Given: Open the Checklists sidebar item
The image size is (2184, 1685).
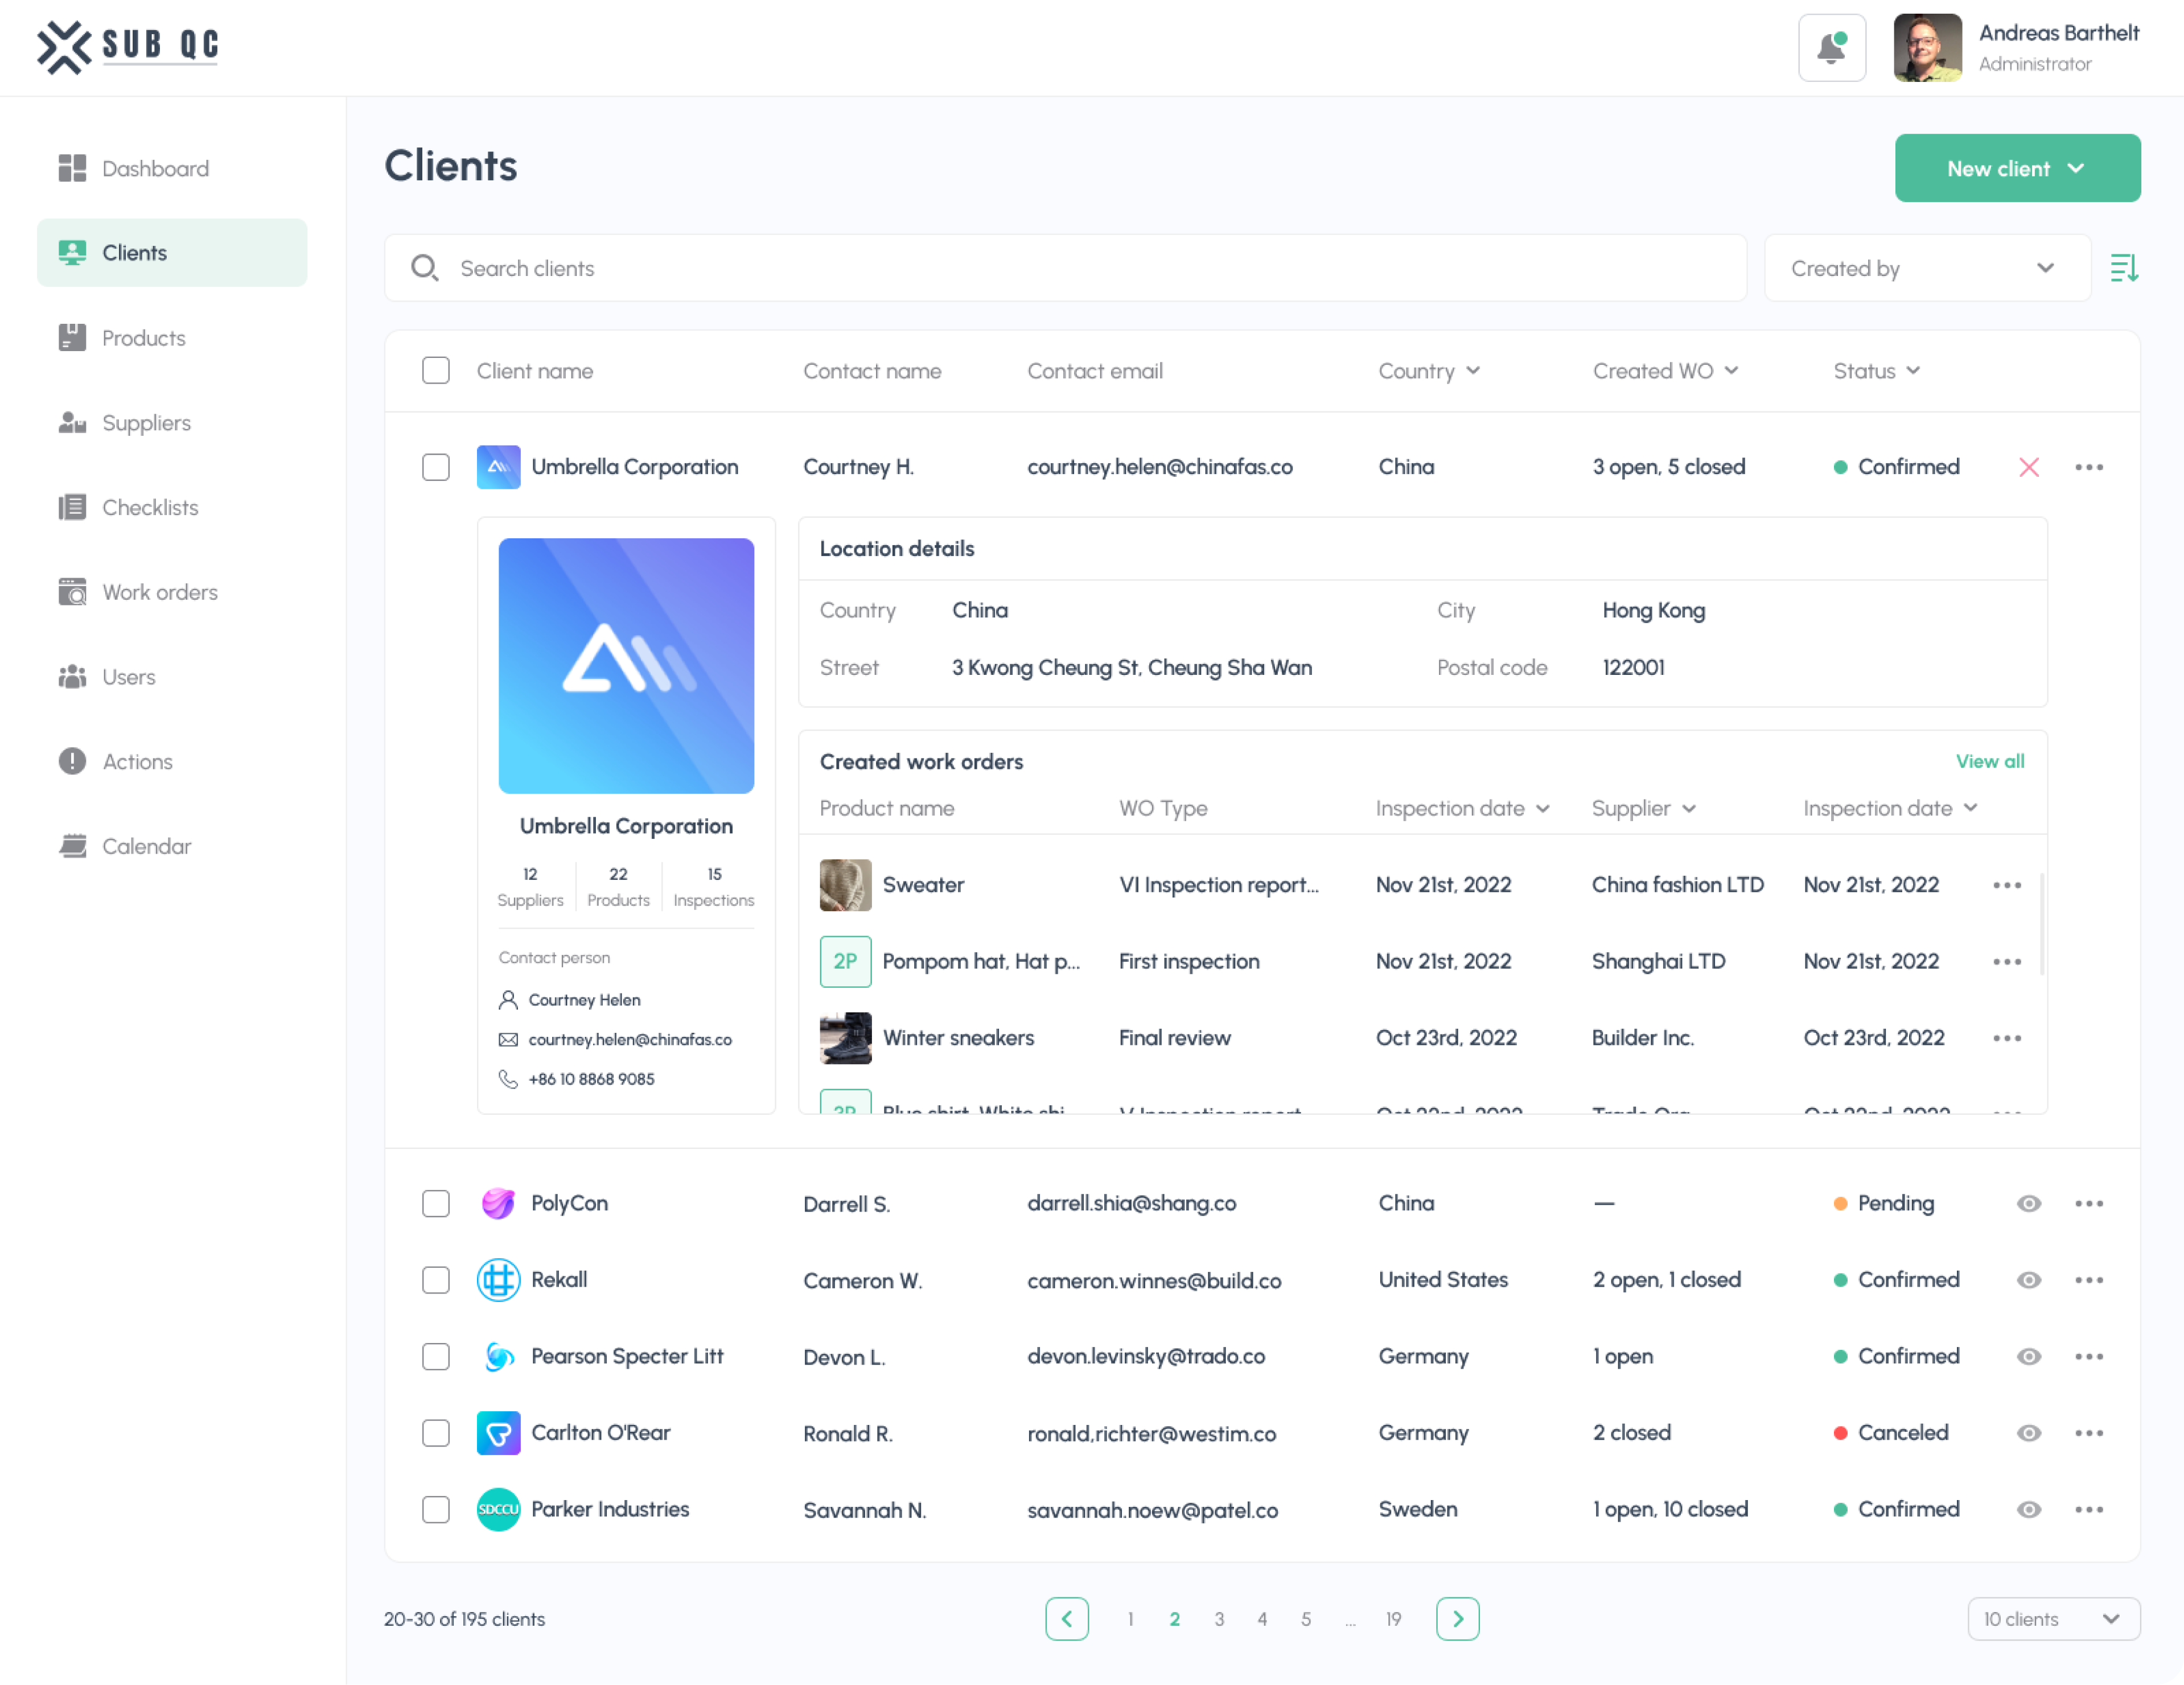Looking at the screenshot, I should click(x=150, y=507).
